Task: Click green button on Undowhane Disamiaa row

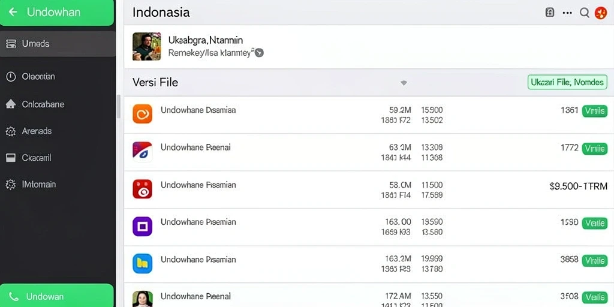Action: click(x=594, y=111)
